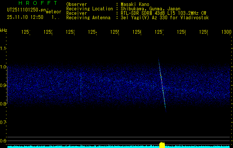Click the 0.9 frequency axis label
Screen dimensions: 233x148
click(3, 85)
